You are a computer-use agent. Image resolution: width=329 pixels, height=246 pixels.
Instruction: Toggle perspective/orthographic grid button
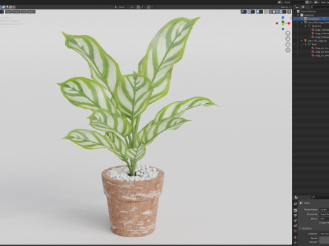tap(288, 50)
